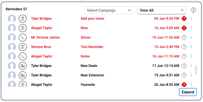The image size is (203, 102).
Task: Click the '09 Jun-9:20 PM' timestamp
Action: pyautogui.click(x=167, y=19)
